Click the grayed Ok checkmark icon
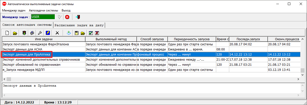The width and height of the screenshot is (307, 105). (x=60, y=17)
